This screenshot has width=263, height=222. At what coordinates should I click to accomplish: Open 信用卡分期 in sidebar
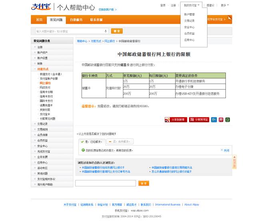coord(46,92)
